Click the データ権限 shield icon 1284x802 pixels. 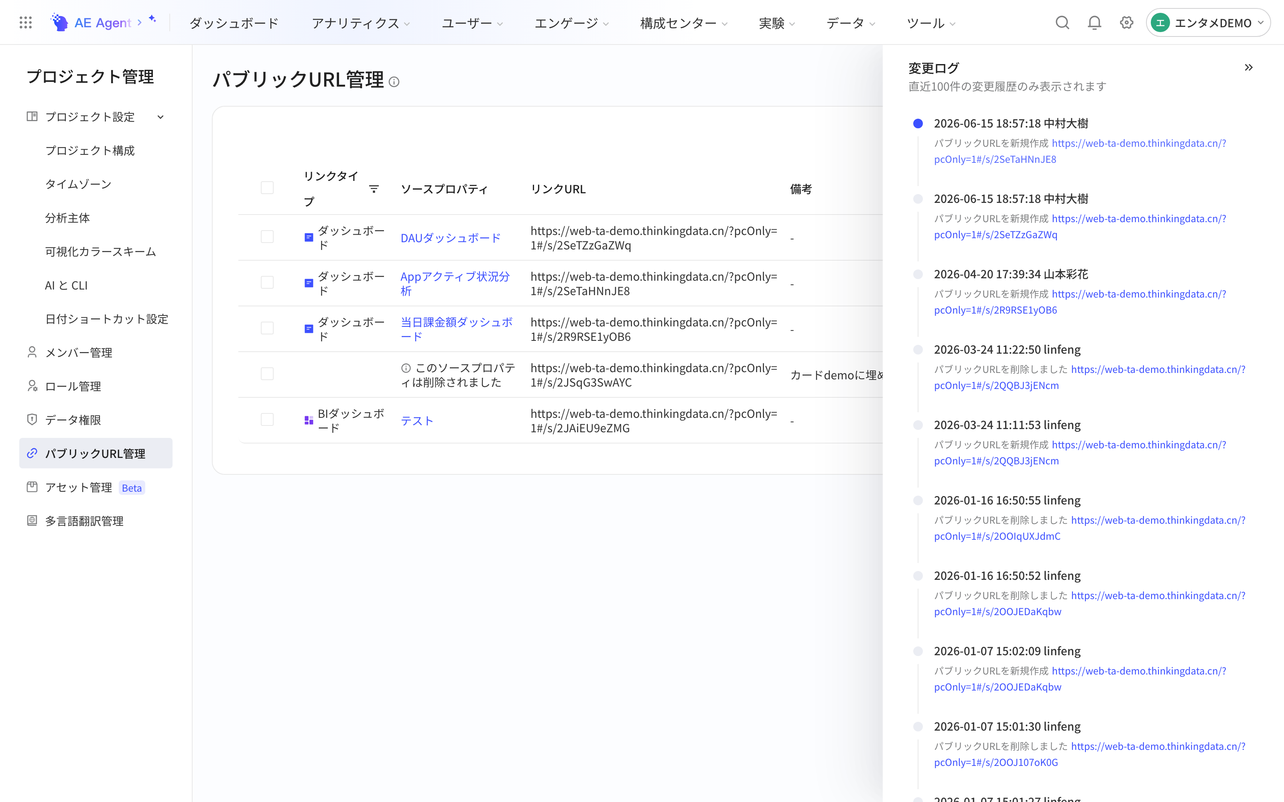(x=32, y=419)
